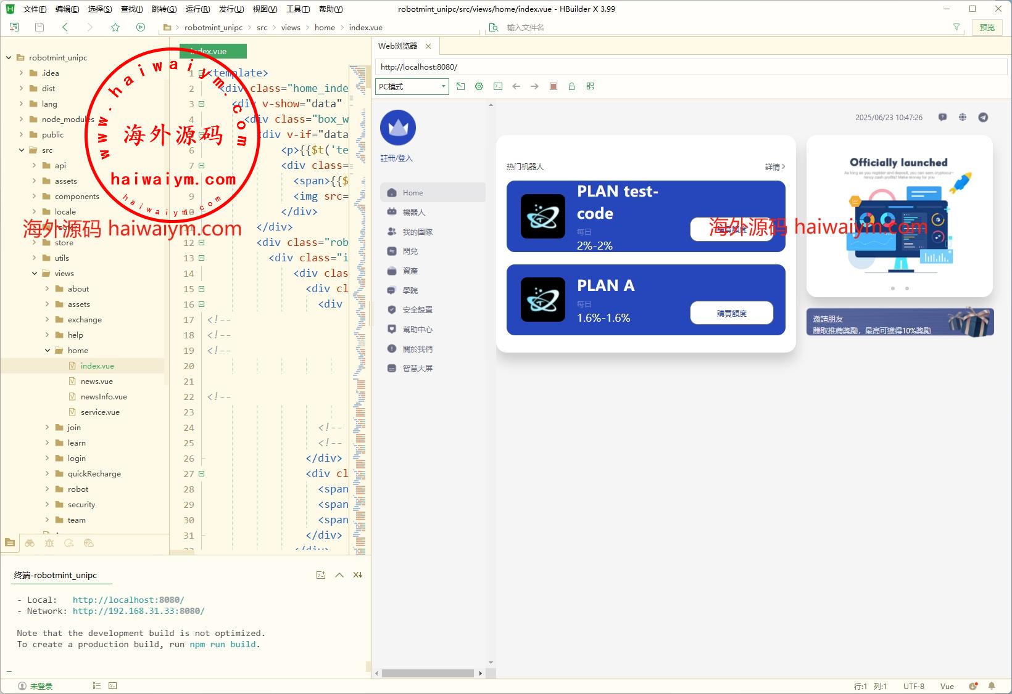Select the Web浏览器 tab
1012x694 pixels.
click(397, 46)
